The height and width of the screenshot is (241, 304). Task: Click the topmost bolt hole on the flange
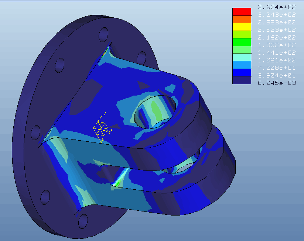click(103, 34)
